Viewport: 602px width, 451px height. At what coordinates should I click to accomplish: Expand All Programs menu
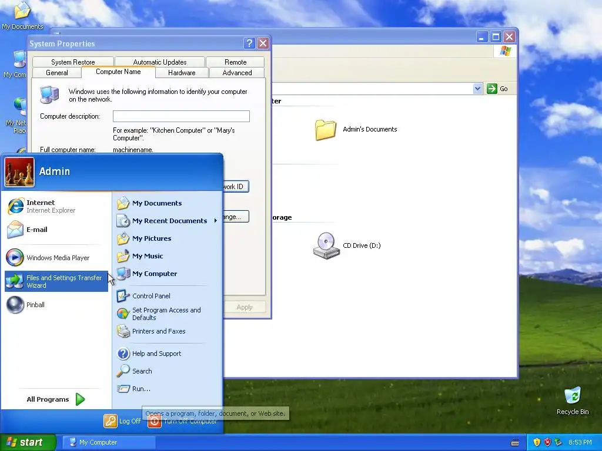pyautogui.click(x=56, y=399)
